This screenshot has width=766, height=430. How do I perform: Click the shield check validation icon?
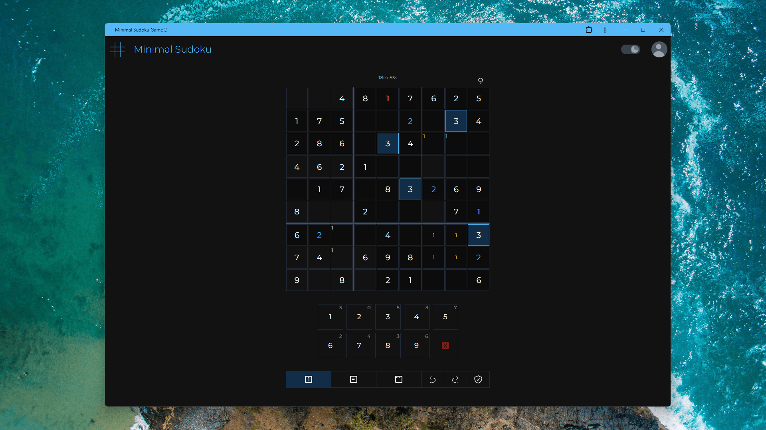(x=478, y=379)
